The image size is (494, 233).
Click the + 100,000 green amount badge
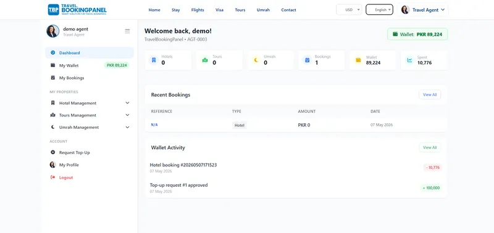point(431,188)
